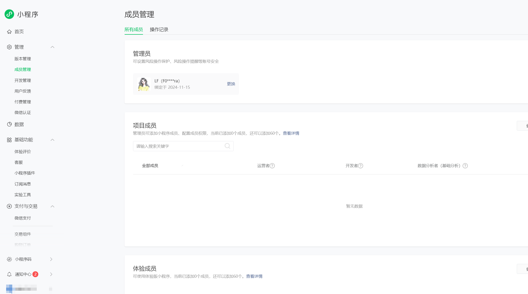Click help icon next to 数据分析者 (基础分析)
Image resolution: width=528 pixels, height=294 pixels.
[x=465, y=166]
